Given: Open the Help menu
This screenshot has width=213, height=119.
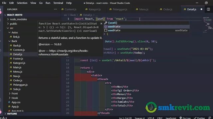Looking at the screenshot, I should click(x=69, y=3).
